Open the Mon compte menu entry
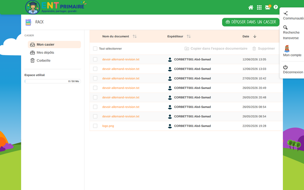This screenshot has width=304, height=190. 292,55
